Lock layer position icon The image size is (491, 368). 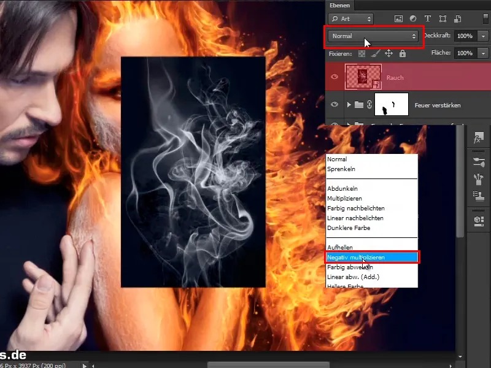tap(389, 53)
